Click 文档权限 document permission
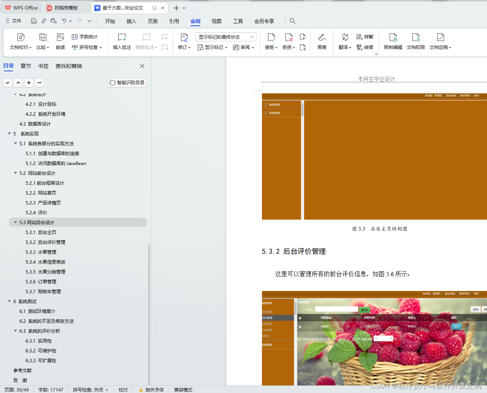Image resolution: width=487 pixels, height=393 pixels. point(416,41)
